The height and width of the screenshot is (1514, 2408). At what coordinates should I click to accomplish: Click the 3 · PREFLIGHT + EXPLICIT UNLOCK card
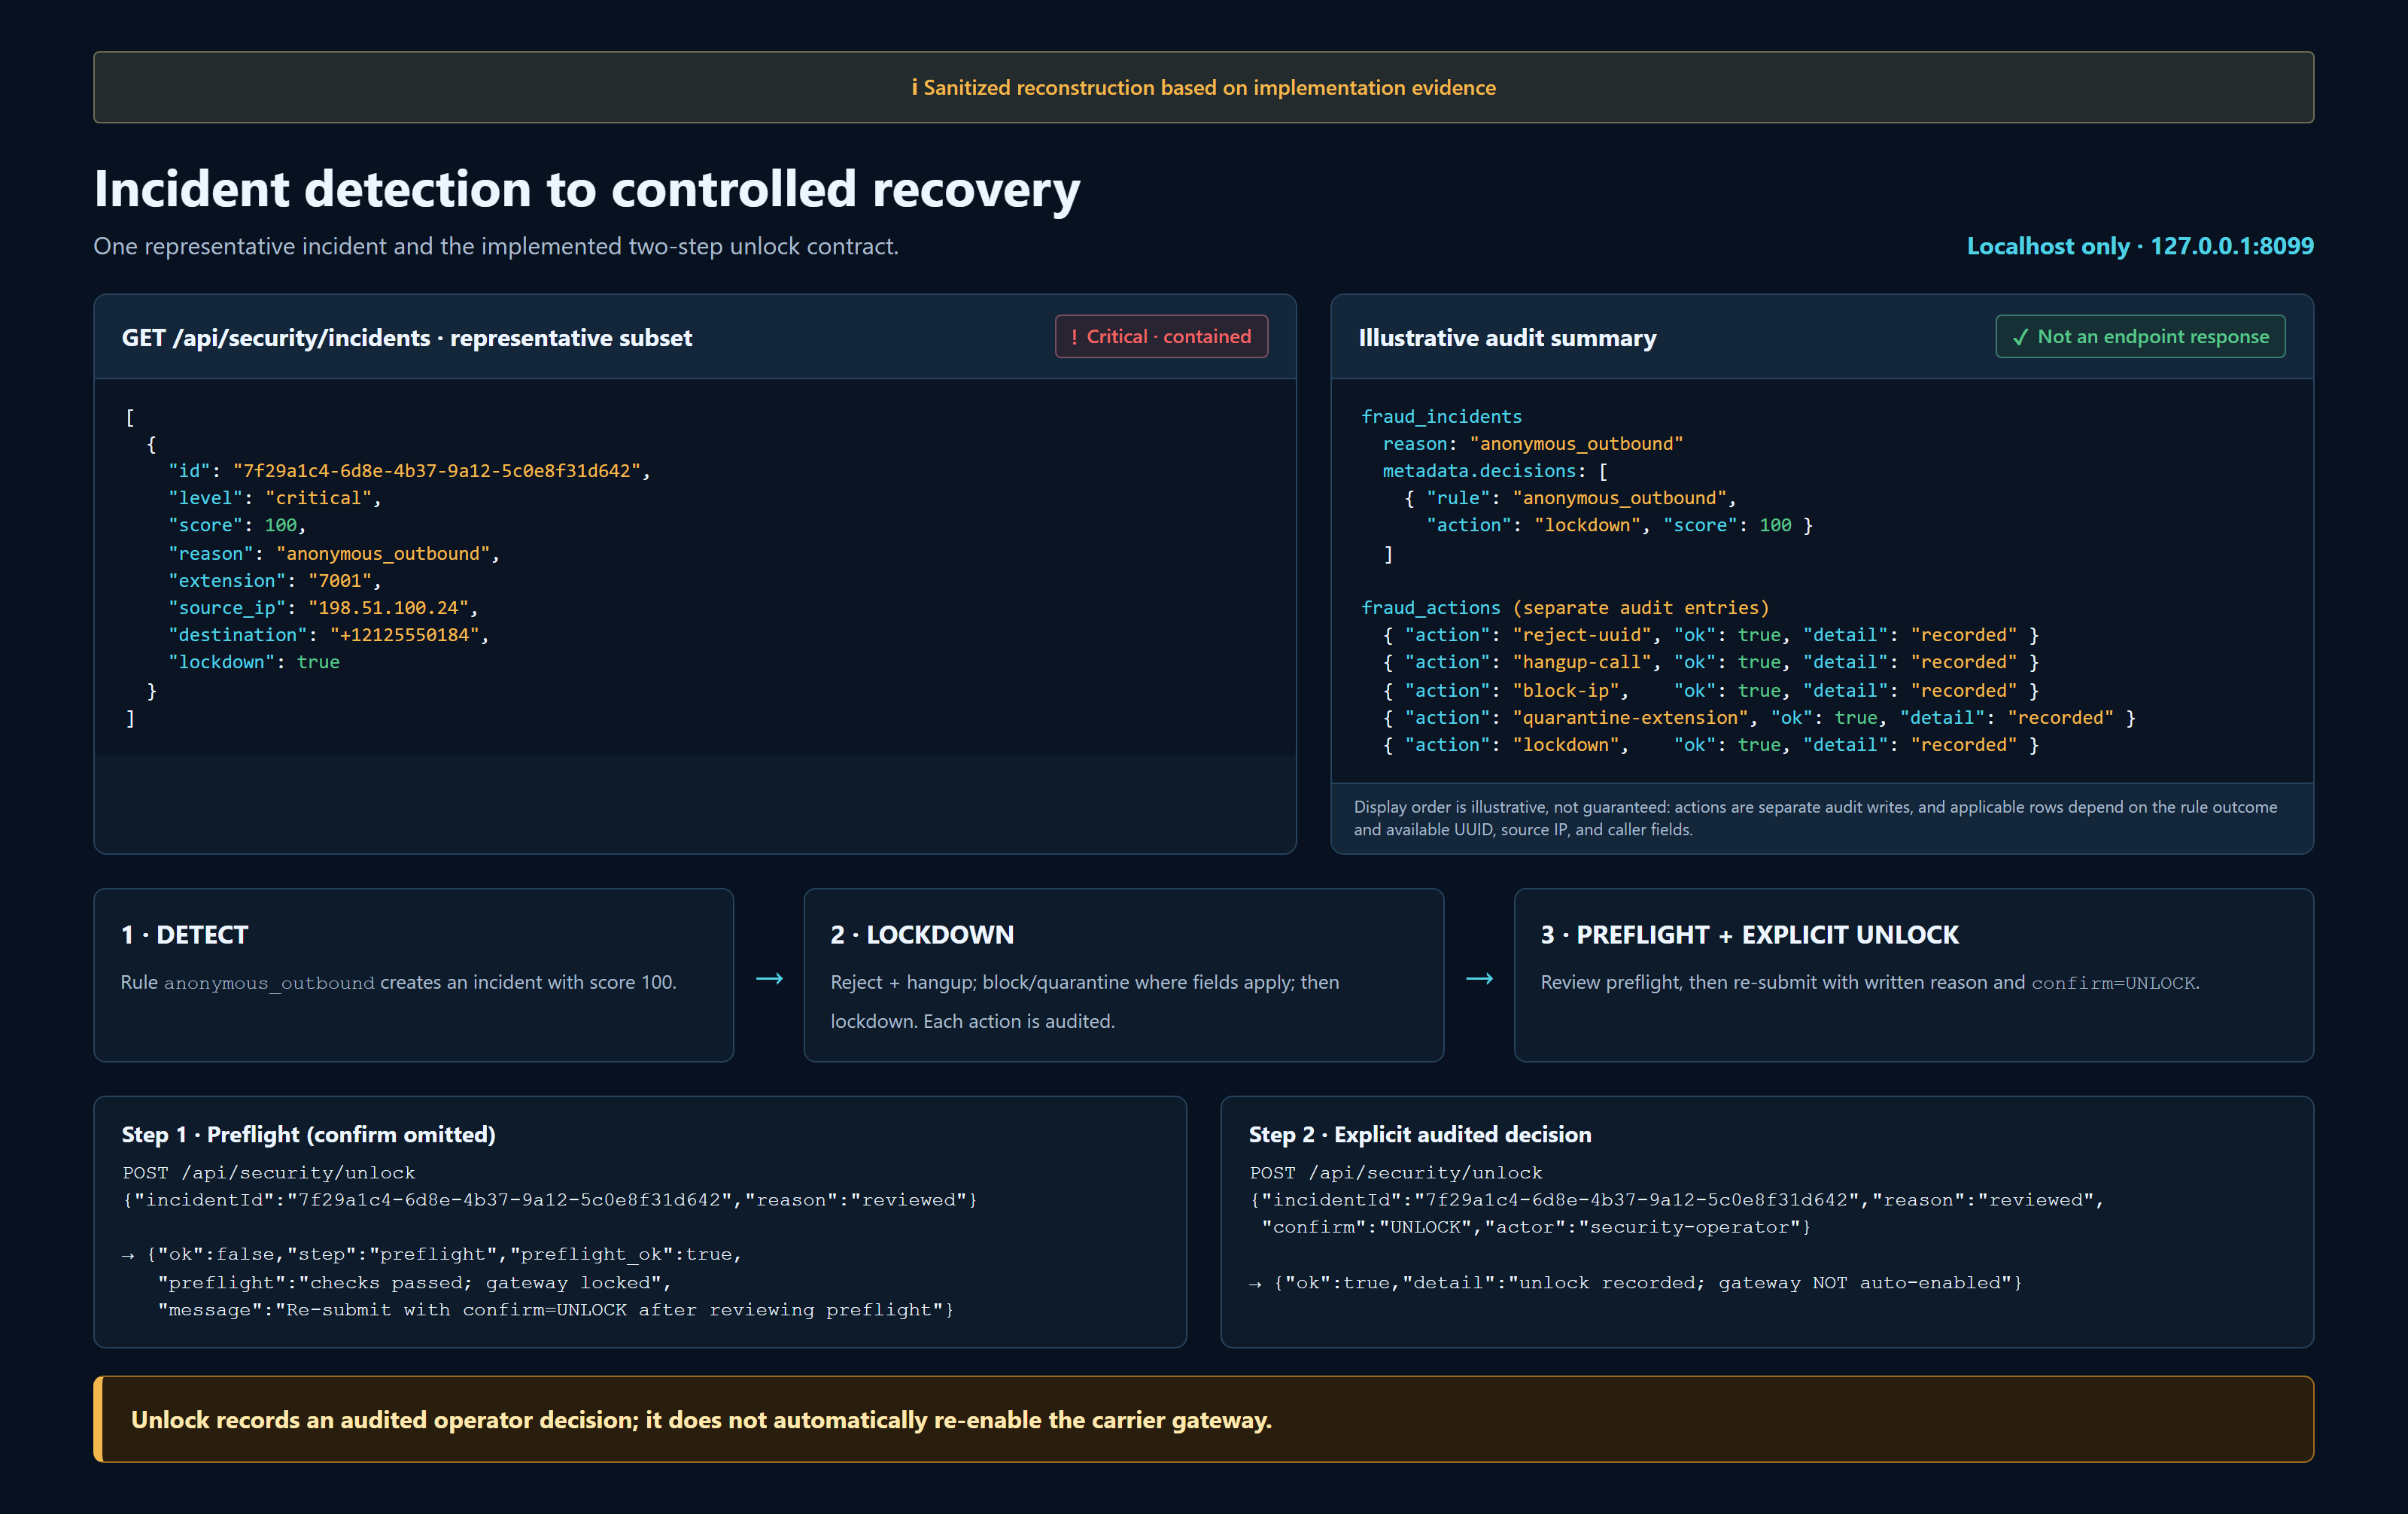(x=1913, y=975)
